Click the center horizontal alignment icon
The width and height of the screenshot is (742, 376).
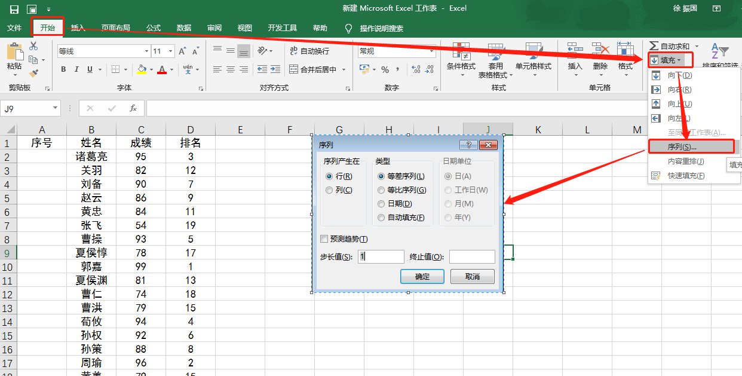point(231,69)
